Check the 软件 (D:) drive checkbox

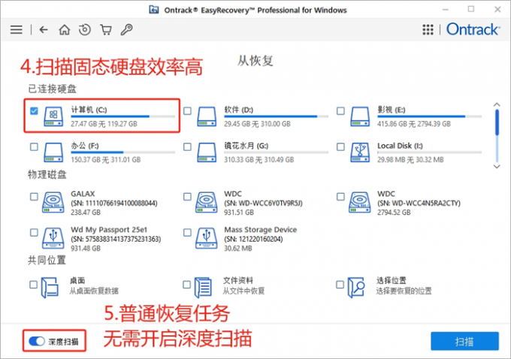[187, 111]
